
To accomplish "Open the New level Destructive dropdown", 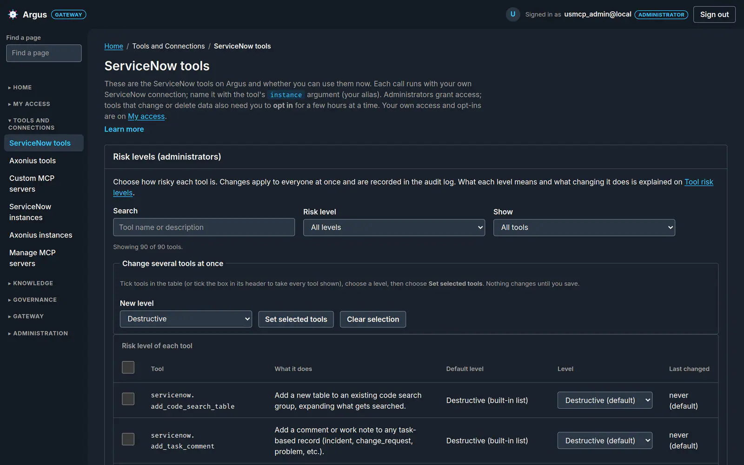I will [186, 319].
